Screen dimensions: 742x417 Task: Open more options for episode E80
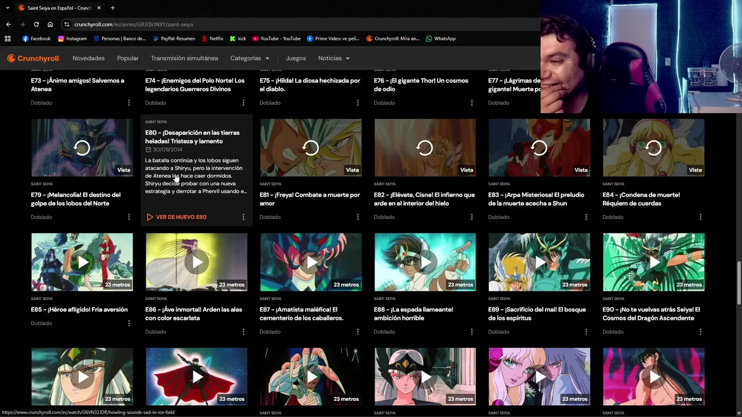coord(243,217)
